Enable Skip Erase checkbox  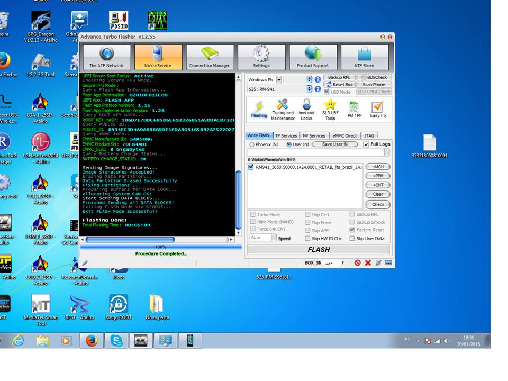[x=307, y=222]
